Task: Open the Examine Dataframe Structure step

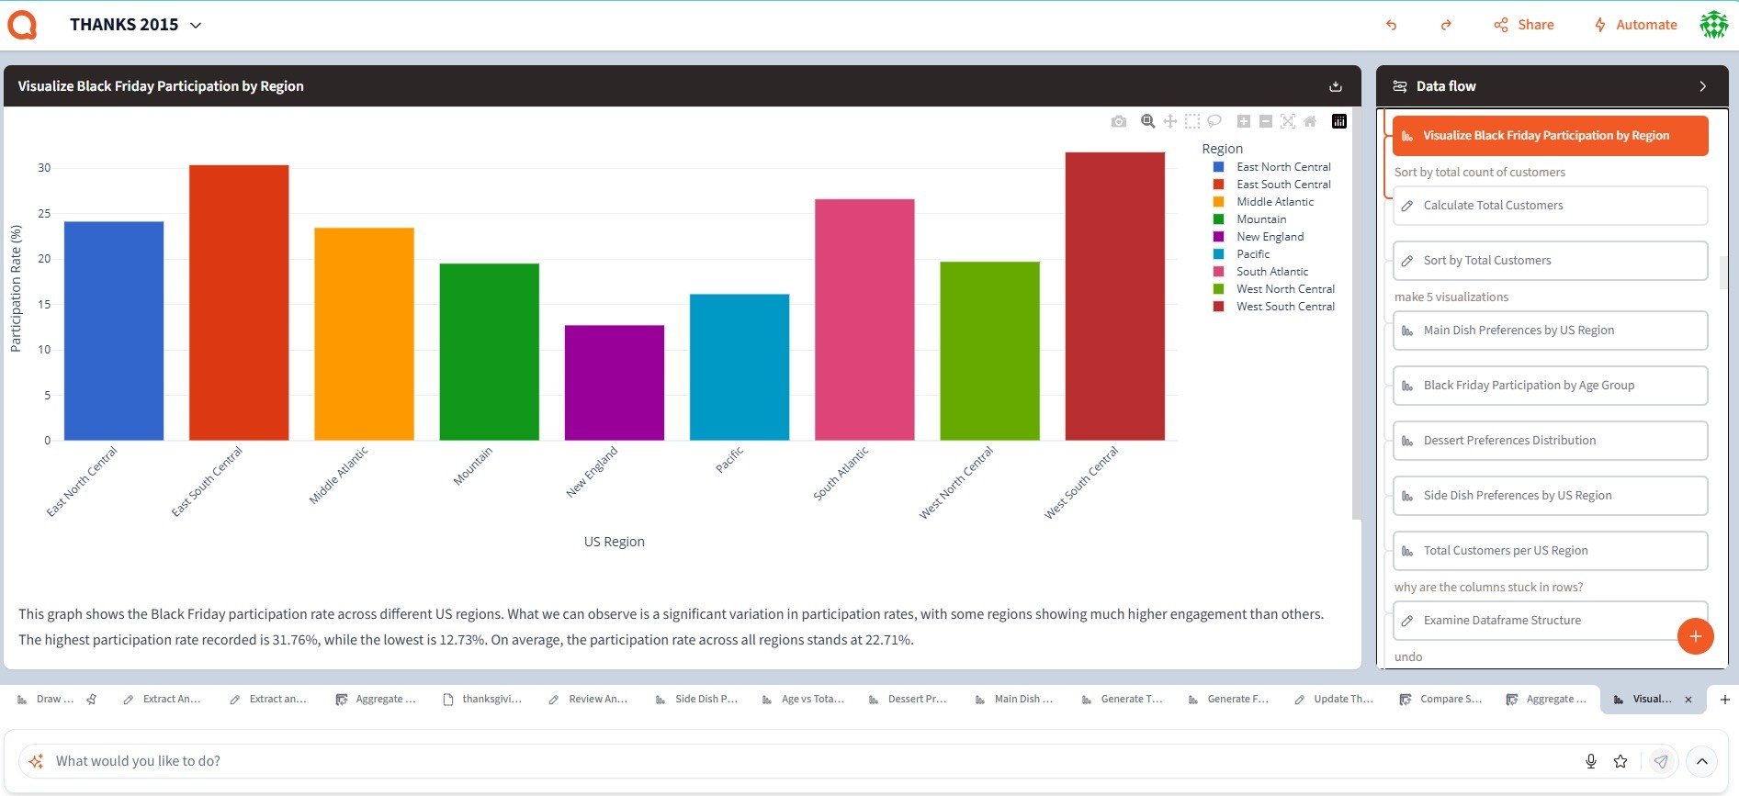Action: (1550, 621)
